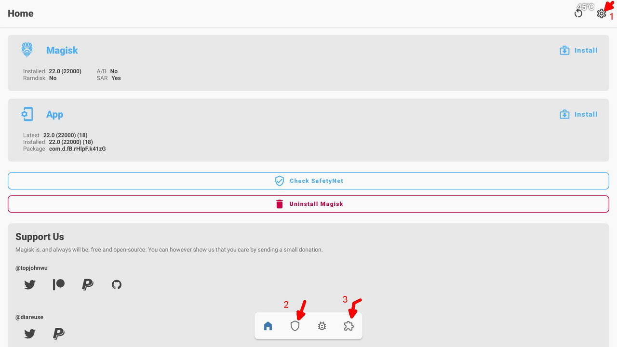Screen dimensions: 617x347
Task: Select Latest app version 22.0 (22000) (18)
Action: point(65,135)
